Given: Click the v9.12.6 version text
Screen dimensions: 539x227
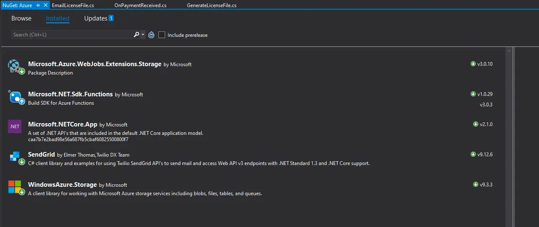Looking at the screenshot, I should pos(485,155).
